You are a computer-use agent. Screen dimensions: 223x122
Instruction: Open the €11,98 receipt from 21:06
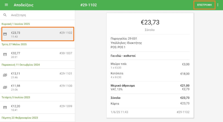tap(38, 87)
